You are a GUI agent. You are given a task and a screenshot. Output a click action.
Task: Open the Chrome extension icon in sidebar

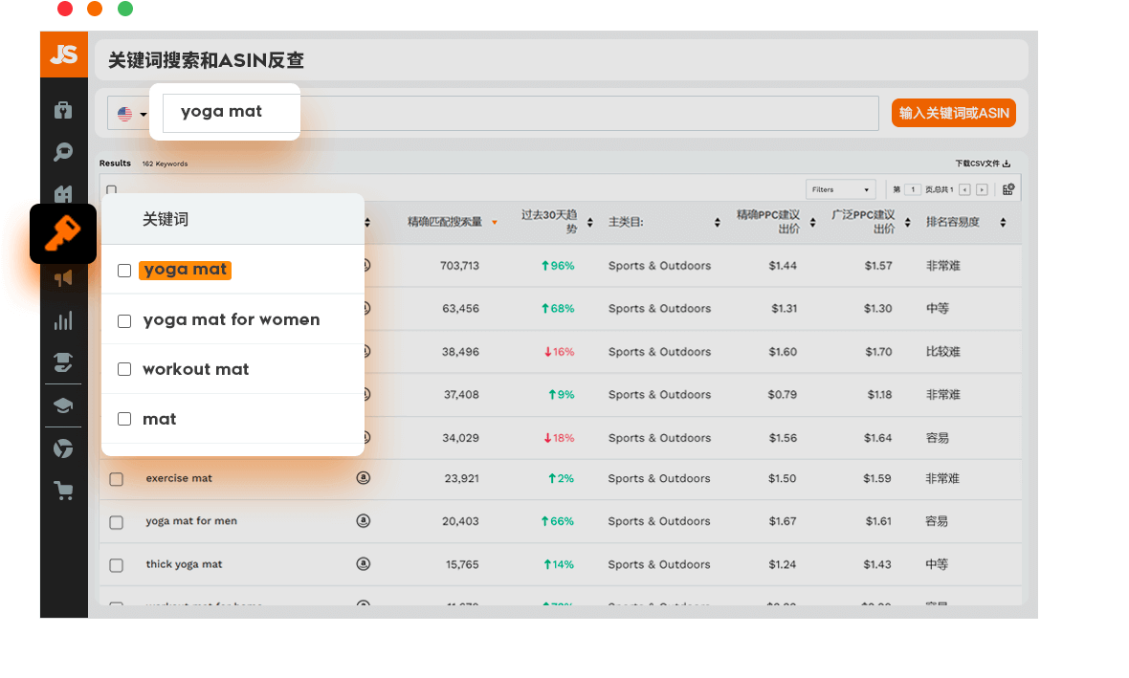pyautogui.click(x=63, y=448)
